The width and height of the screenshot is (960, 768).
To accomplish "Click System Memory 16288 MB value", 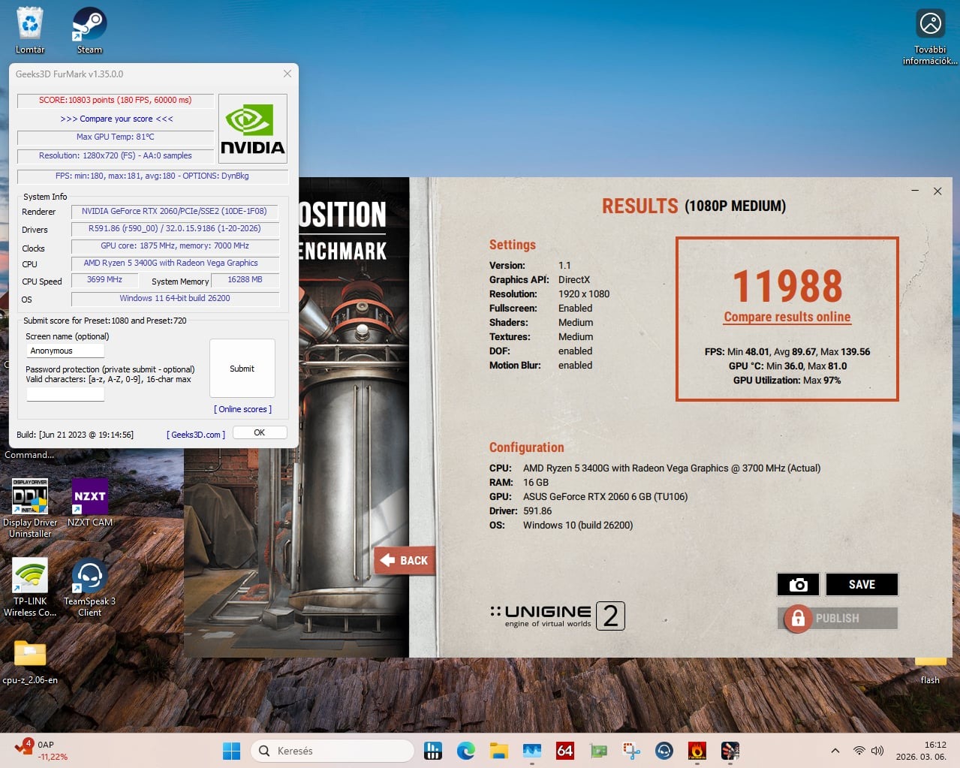I will pyautogui.click(x=245, y=279).
